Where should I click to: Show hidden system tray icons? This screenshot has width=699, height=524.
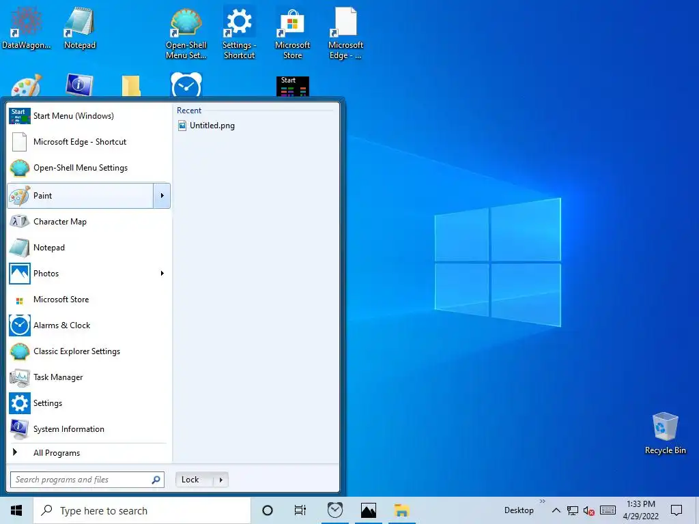point(556,510)
